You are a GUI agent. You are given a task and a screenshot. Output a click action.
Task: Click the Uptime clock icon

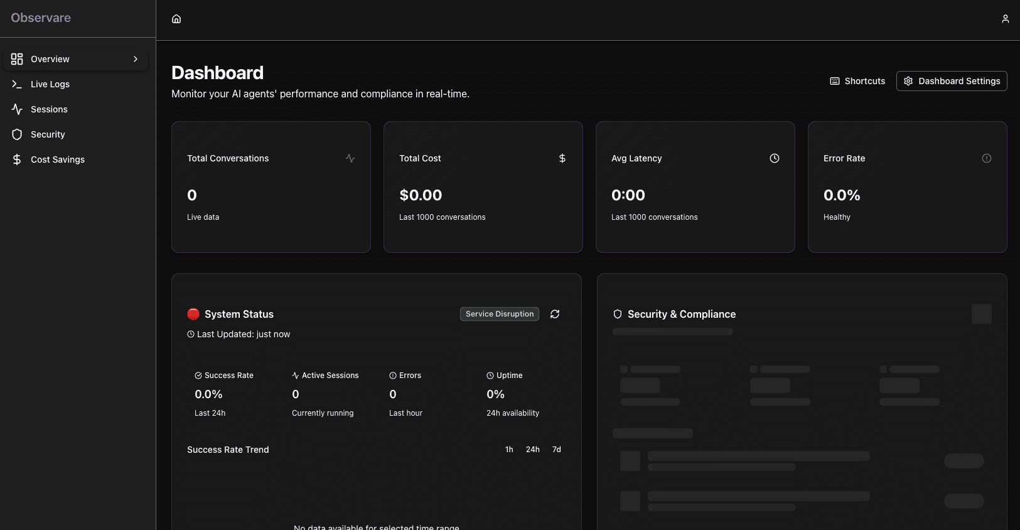(x=490, y=376)
